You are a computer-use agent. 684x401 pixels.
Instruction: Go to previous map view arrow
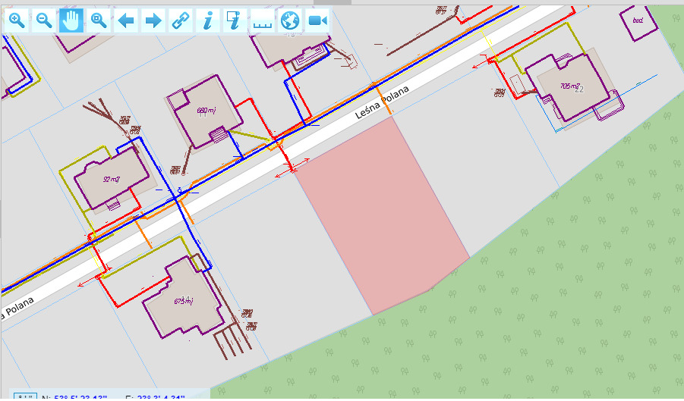click(x=126, y=20)
